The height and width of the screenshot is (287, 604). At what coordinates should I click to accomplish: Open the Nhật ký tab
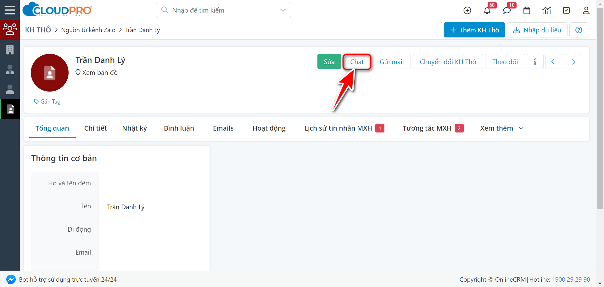click(x=134, y=128)
